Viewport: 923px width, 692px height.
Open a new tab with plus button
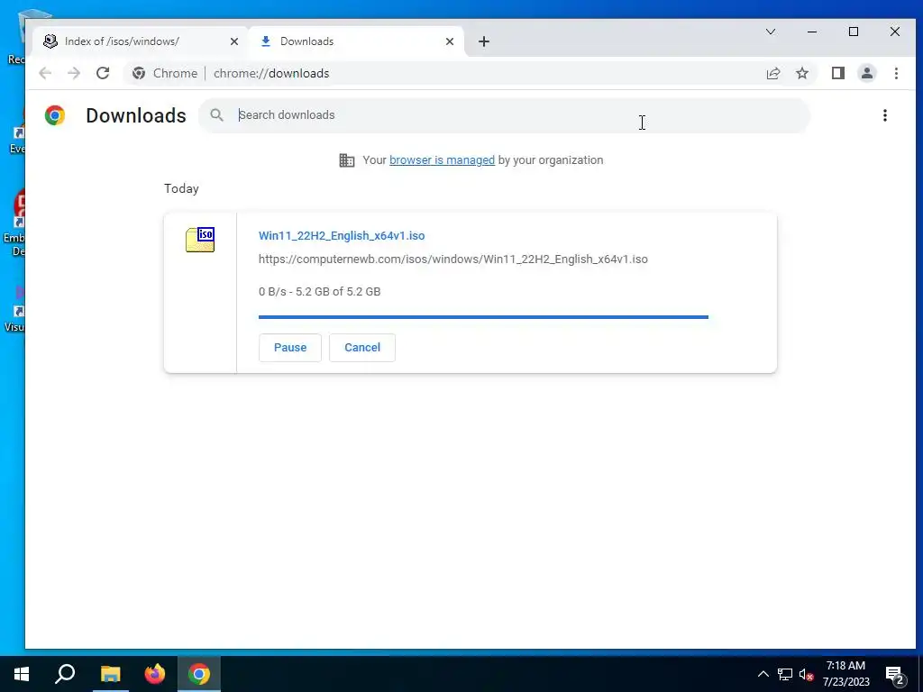483,41
